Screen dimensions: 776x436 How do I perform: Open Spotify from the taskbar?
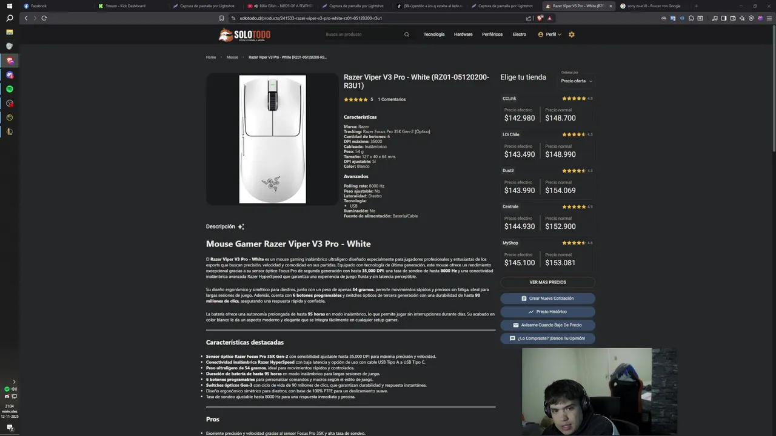tap(10, 89)
